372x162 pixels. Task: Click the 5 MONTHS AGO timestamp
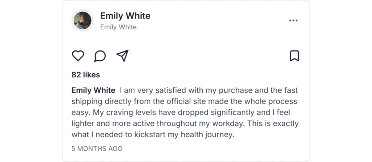click(97, 149)
